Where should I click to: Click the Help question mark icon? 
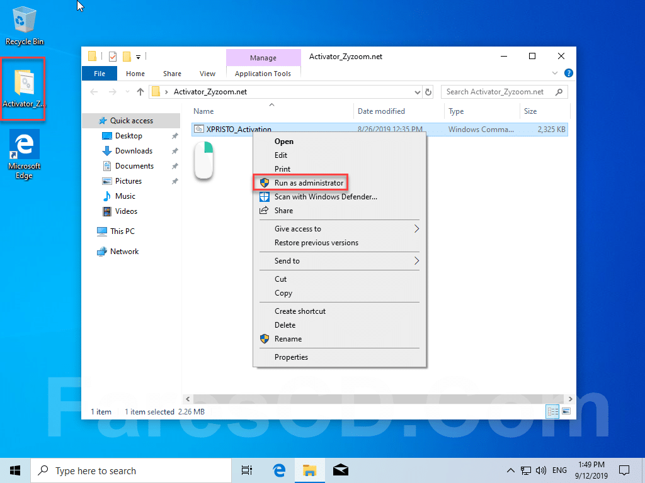(569, 73)
